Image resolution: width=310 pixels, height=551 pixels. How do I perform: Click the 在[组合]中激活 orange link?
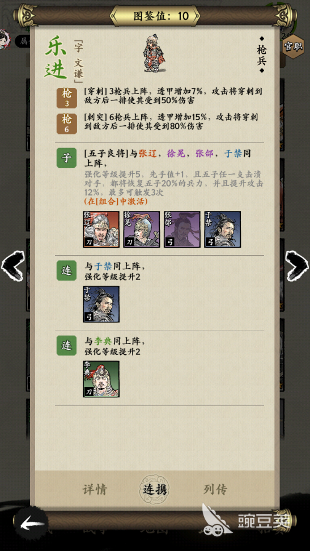(116, 201)
